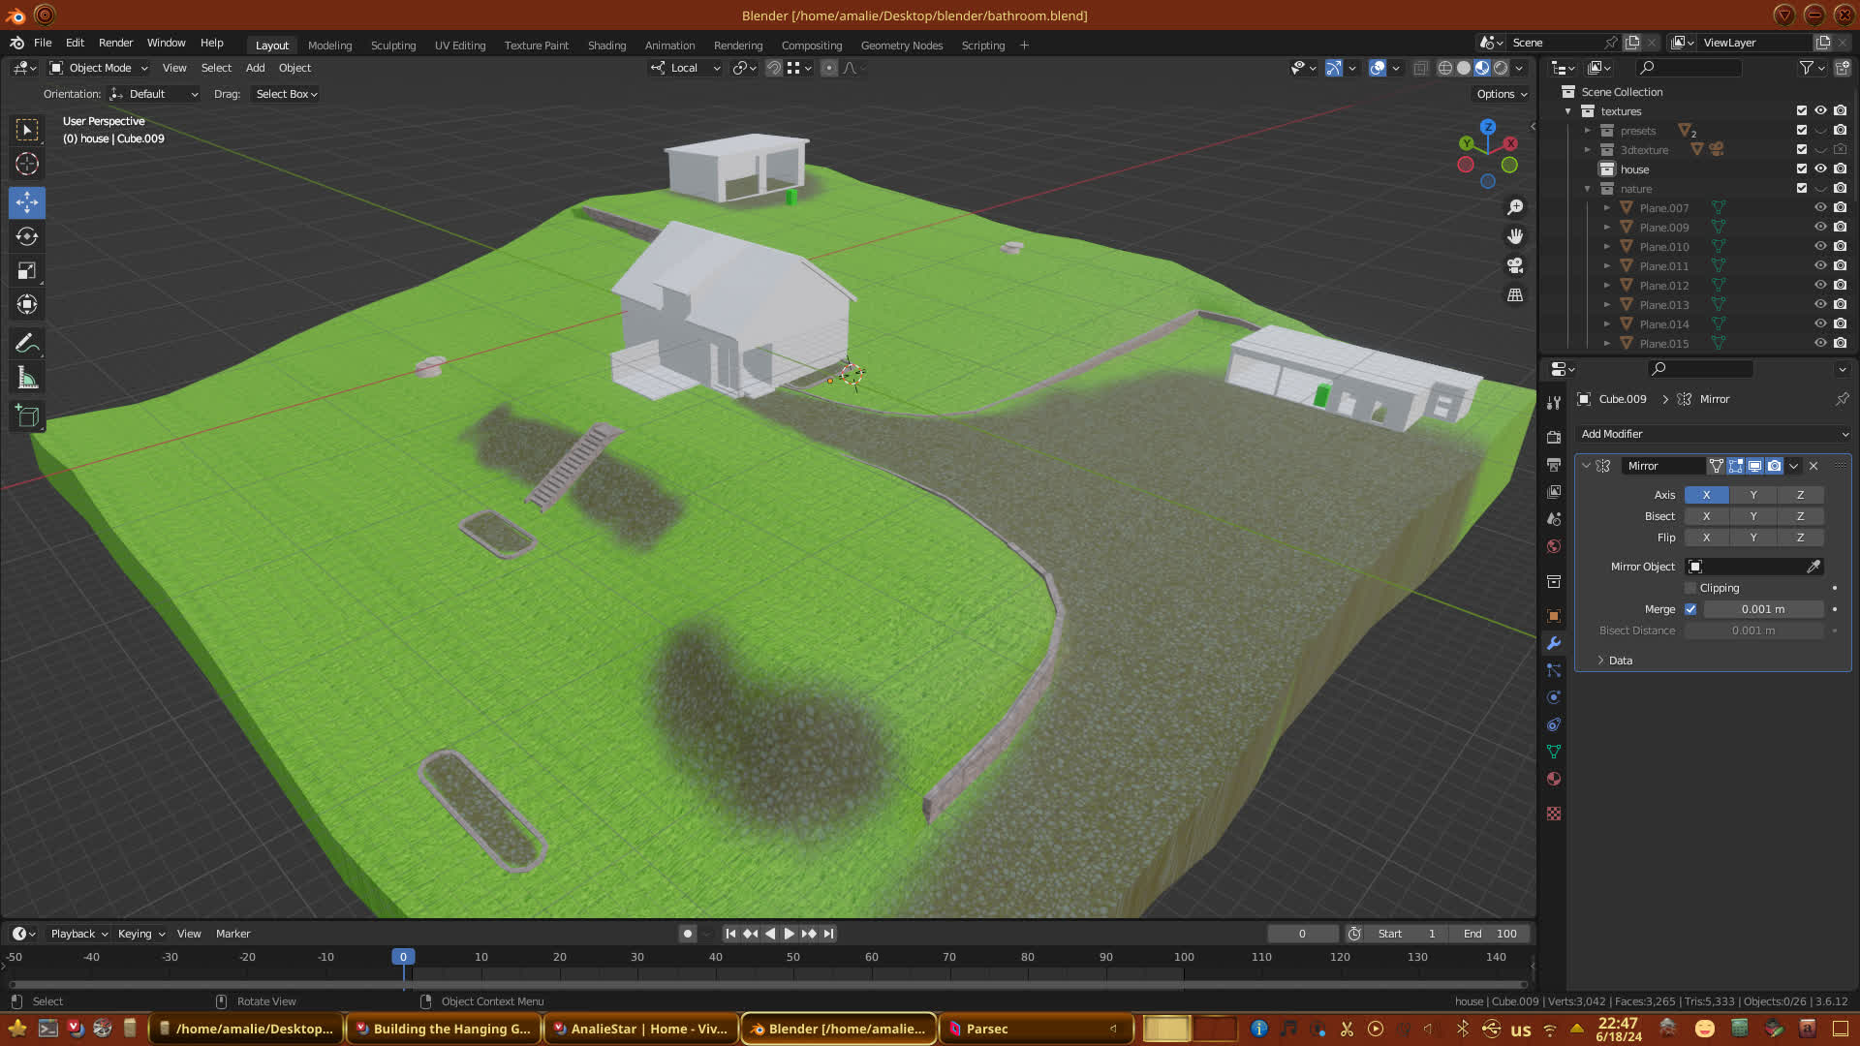Enable the Clipping checkbox
The image size is (1860, 1046).
[1690, 588]
